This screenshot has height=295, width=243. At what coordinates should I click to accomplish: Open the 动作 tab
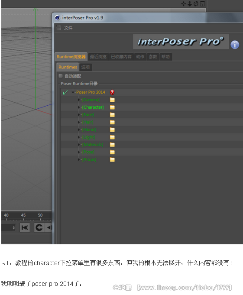point(140,57)
